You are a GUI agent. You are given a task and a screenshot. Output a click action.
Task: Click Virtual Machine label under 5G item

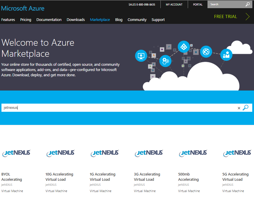[233, 191]
